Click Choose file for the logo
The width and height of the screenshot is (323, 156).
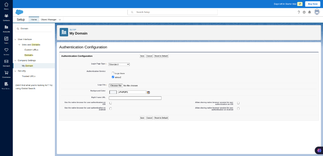[x=116, y=86]
